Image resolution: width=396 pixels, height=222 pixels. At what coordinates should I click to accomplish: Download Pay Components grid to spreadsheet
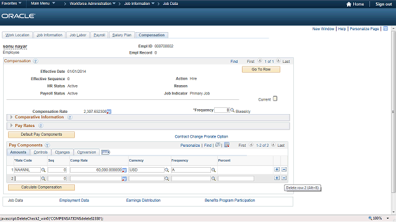[227, 145]
